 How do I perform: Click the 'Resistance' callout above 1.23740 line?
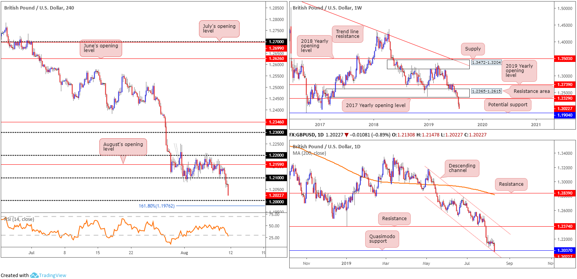coord(394,219)
